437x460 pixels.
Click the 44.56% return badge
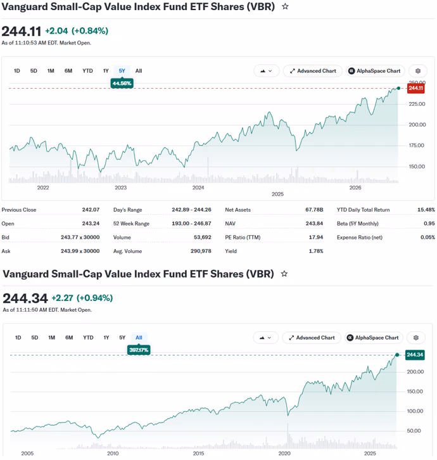click(122, 83)
